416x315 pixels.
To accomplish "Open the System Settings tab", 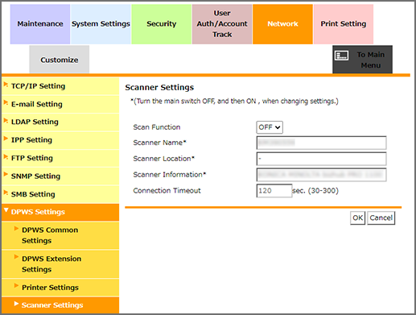I will (x=101, y=24).
